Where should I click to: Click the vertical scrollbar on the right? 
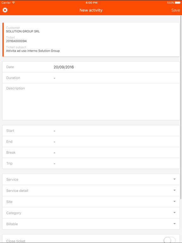(181, 107)
